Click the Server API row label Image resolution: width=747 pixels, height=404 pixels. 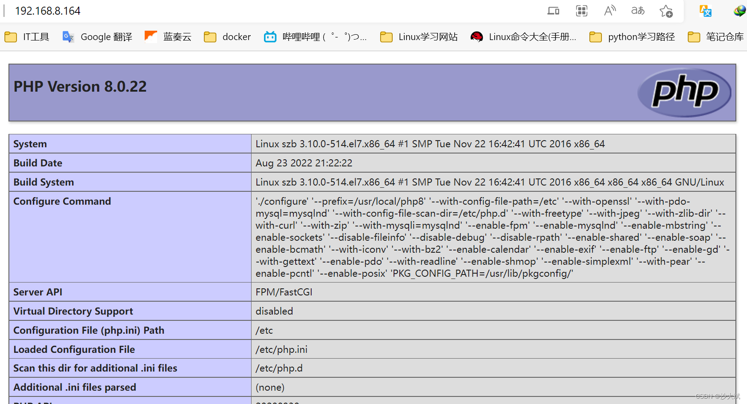click(38, 292)
